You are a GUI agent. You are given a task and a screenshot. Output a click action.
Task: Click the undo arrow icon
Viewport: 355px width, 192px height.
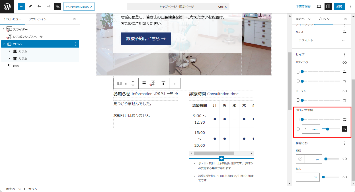pyautogui.click(x=39, y=7)
